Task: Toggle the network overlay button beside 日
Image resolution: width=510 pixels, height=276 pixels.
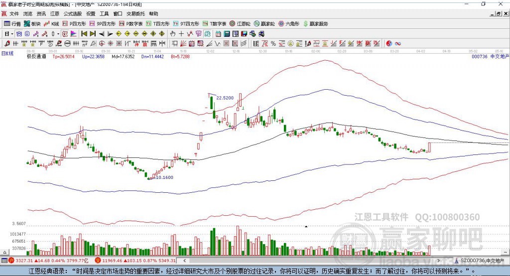Action: coord(19,34)
